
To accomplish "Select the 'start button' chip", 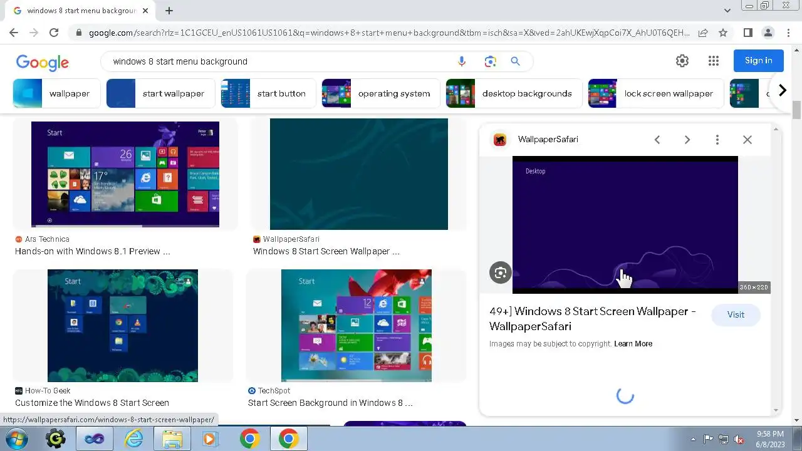I will (x=268, y=93).
